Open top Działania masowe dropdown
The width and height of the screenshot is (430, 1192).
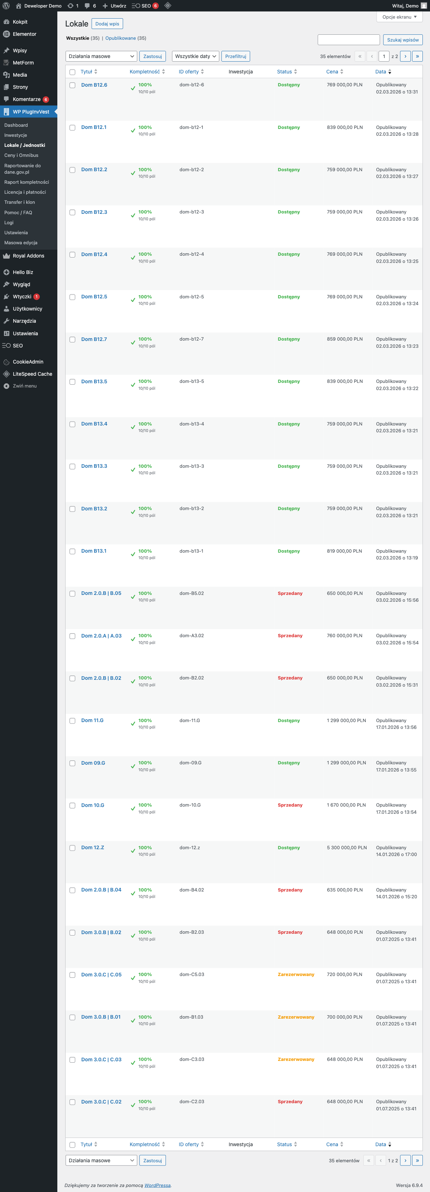point(101,56)
